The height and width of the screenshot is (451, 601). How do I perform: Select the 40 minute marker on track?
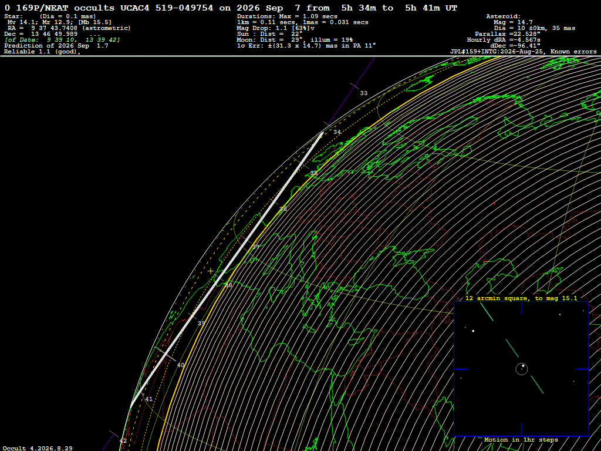(181, 365)
